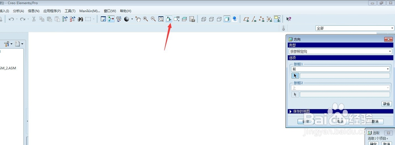
Task: Open the Undo history dropdown arrow
Action: pos(17,19)
